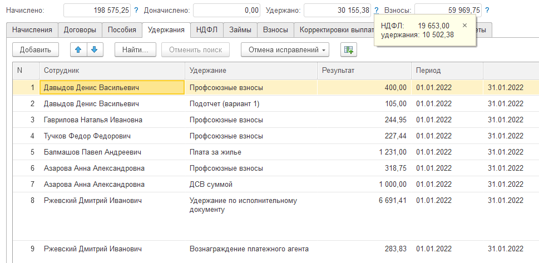Sort by the Результат column header
Viewport: 539px width, 263px height.
(364, 71)
